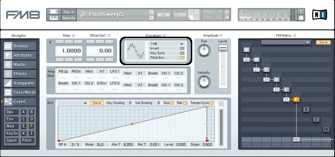Open Attributes page in Navigator
The width and height of the screenshot is (335, 157).
[x=20, y=55]
